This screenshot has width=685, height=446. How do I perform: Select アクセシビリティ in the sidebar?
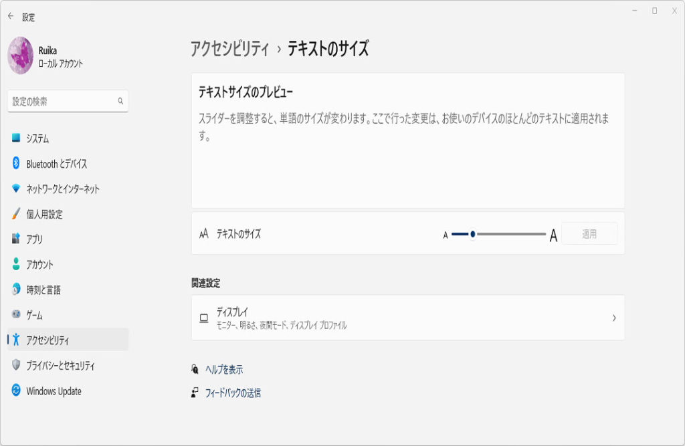pos(47,340)
